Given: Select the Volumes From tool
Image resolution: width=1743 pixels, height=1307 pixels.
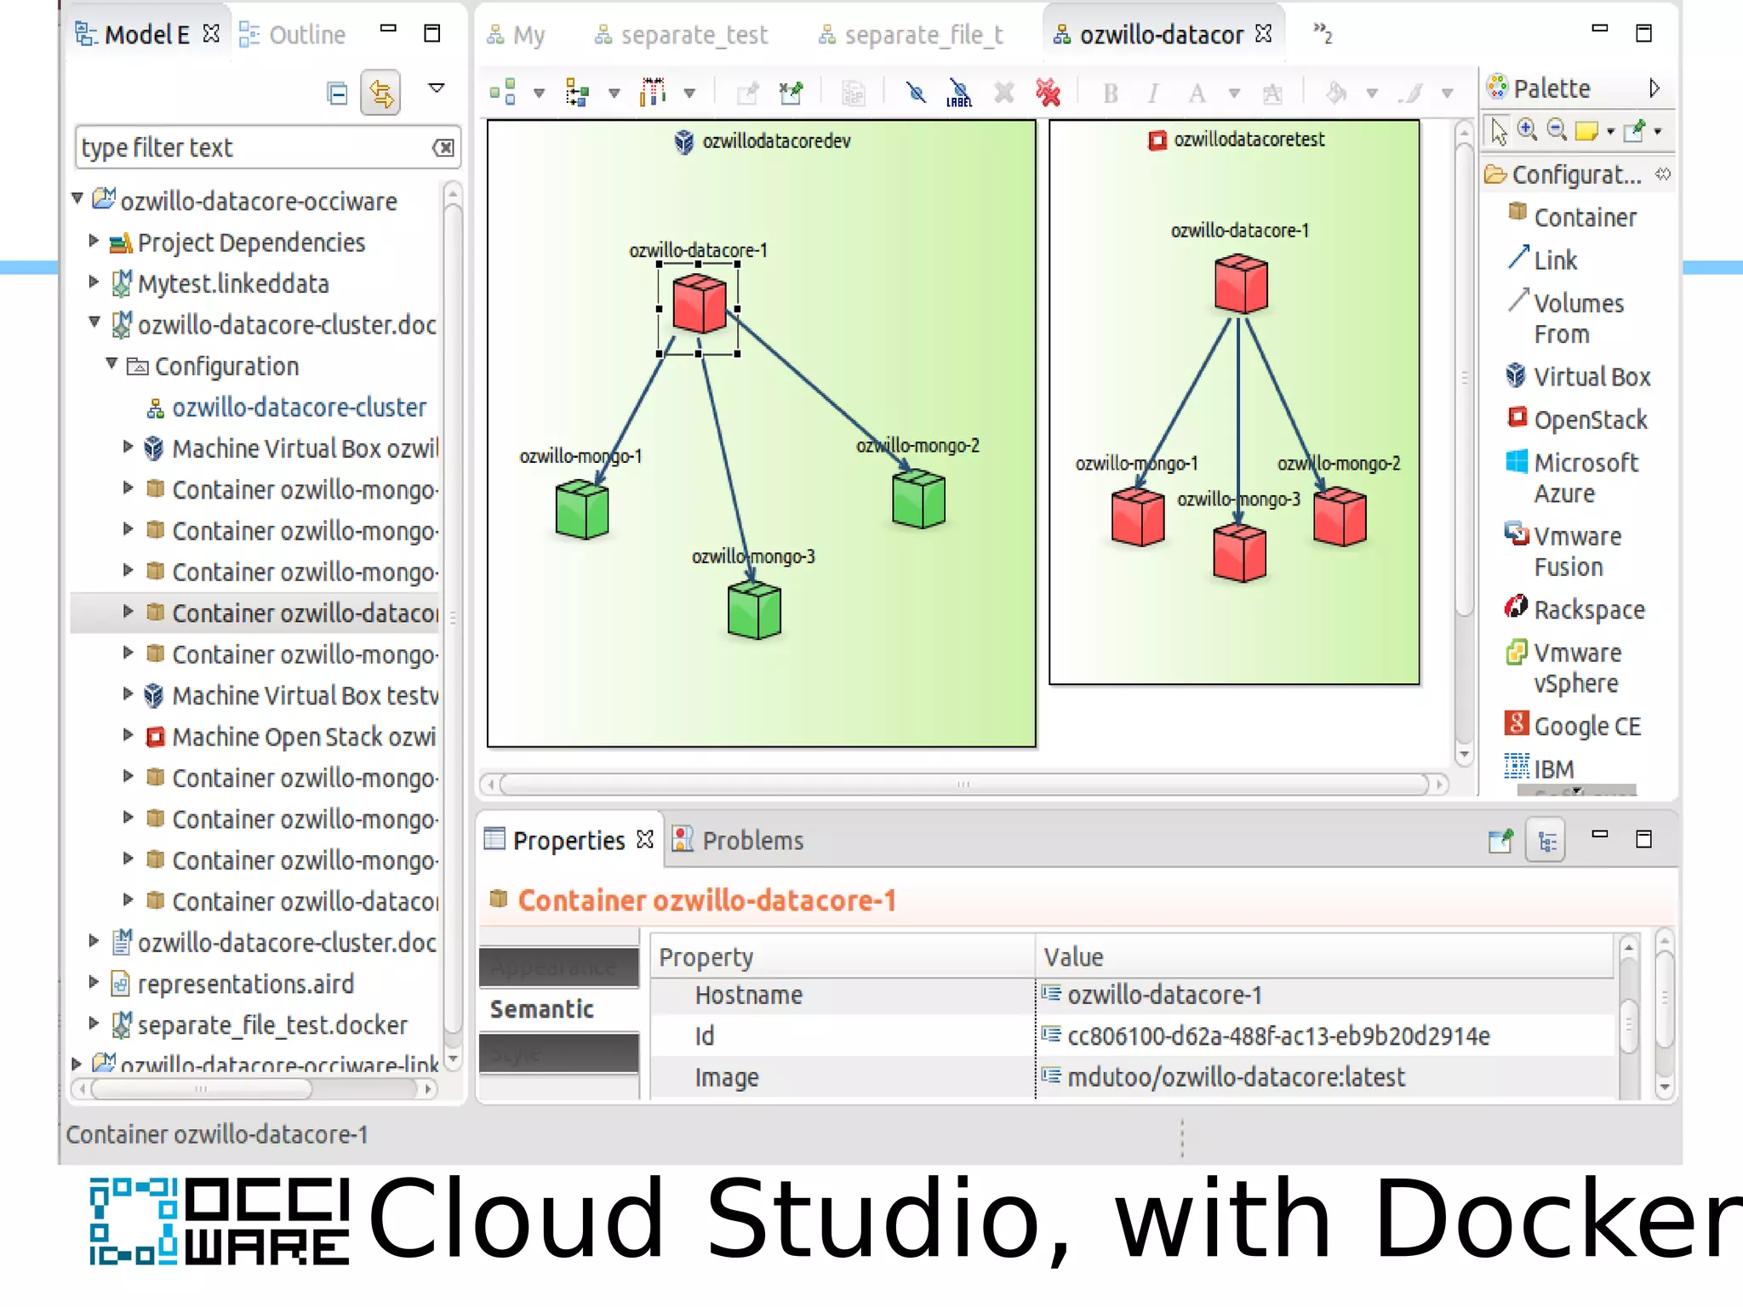Looking at the screenshot, I should (x=1566, y=318).
